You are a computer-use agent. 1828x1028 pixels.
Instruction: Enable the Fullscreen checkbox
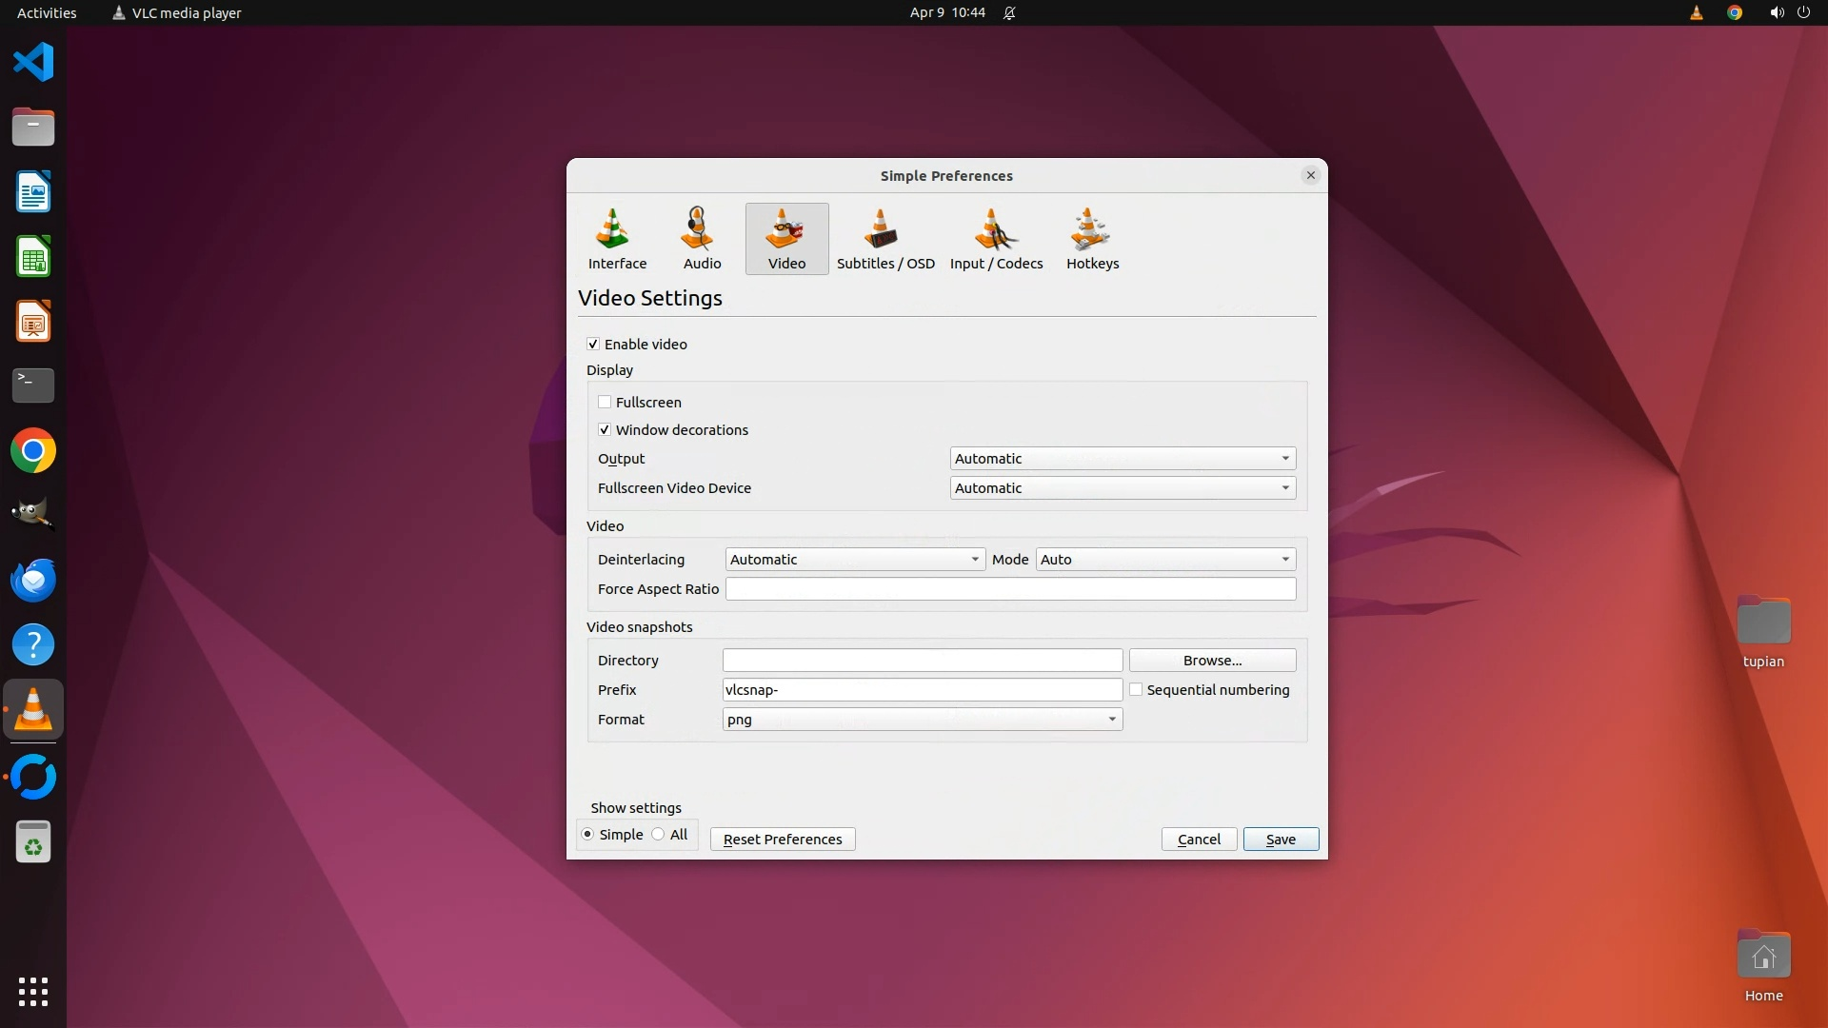[x=605, y=403]
